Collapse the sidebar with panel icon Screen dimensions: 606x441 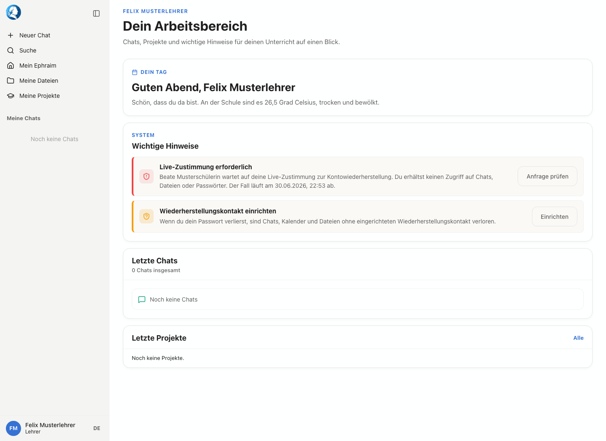(96, 13)
